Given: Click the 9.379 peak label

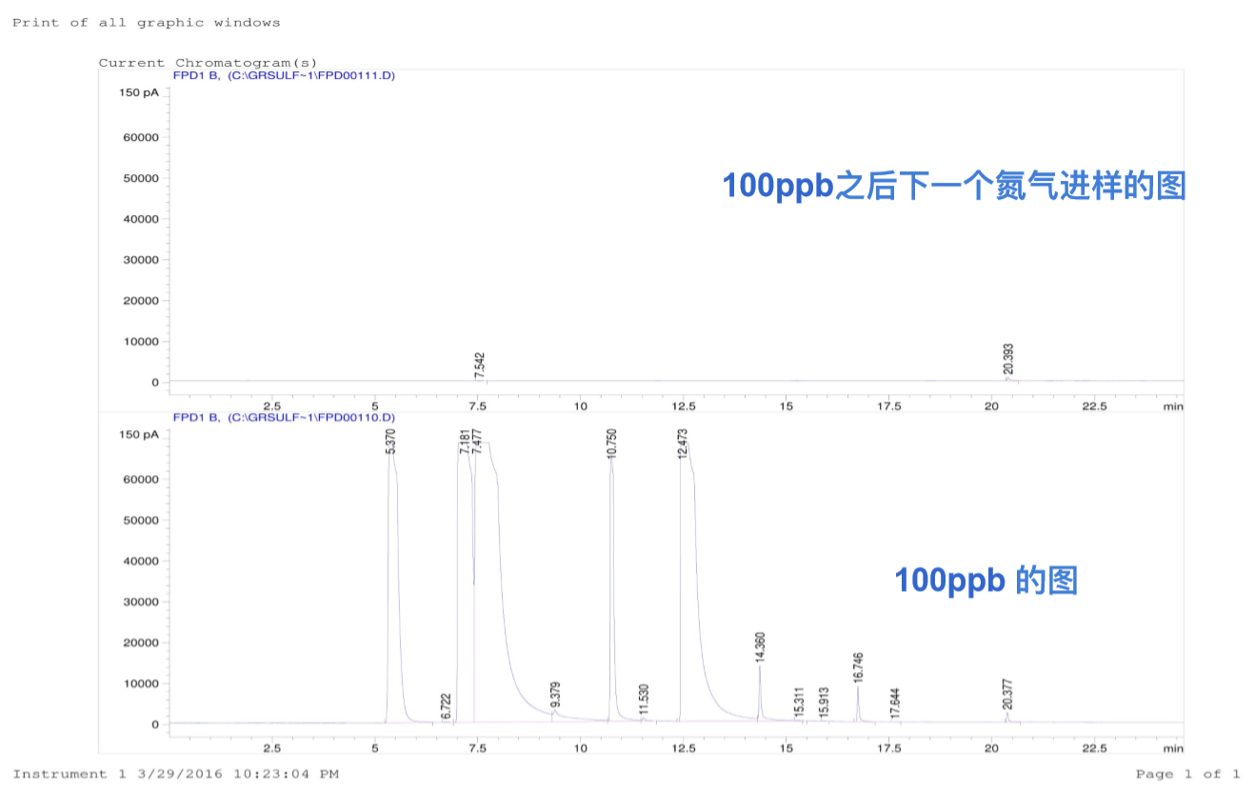Looking at the screenshot, I should coord(555,696).
